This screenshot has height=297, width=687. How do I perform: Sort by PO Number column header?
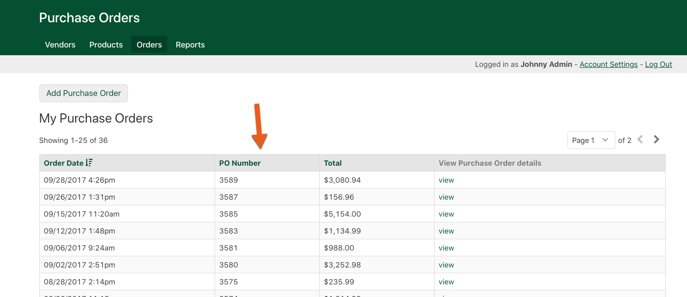pyautogui.click(x=240, y=163)
